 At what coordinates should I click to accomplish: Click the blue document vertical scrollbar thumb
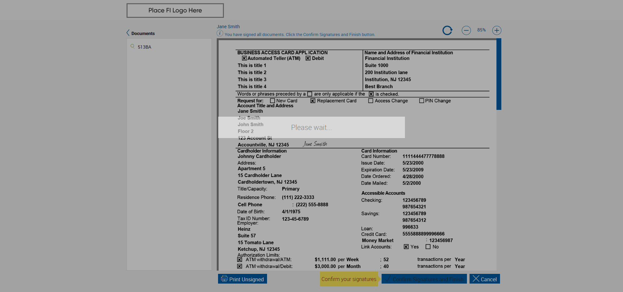pos(499,74)
